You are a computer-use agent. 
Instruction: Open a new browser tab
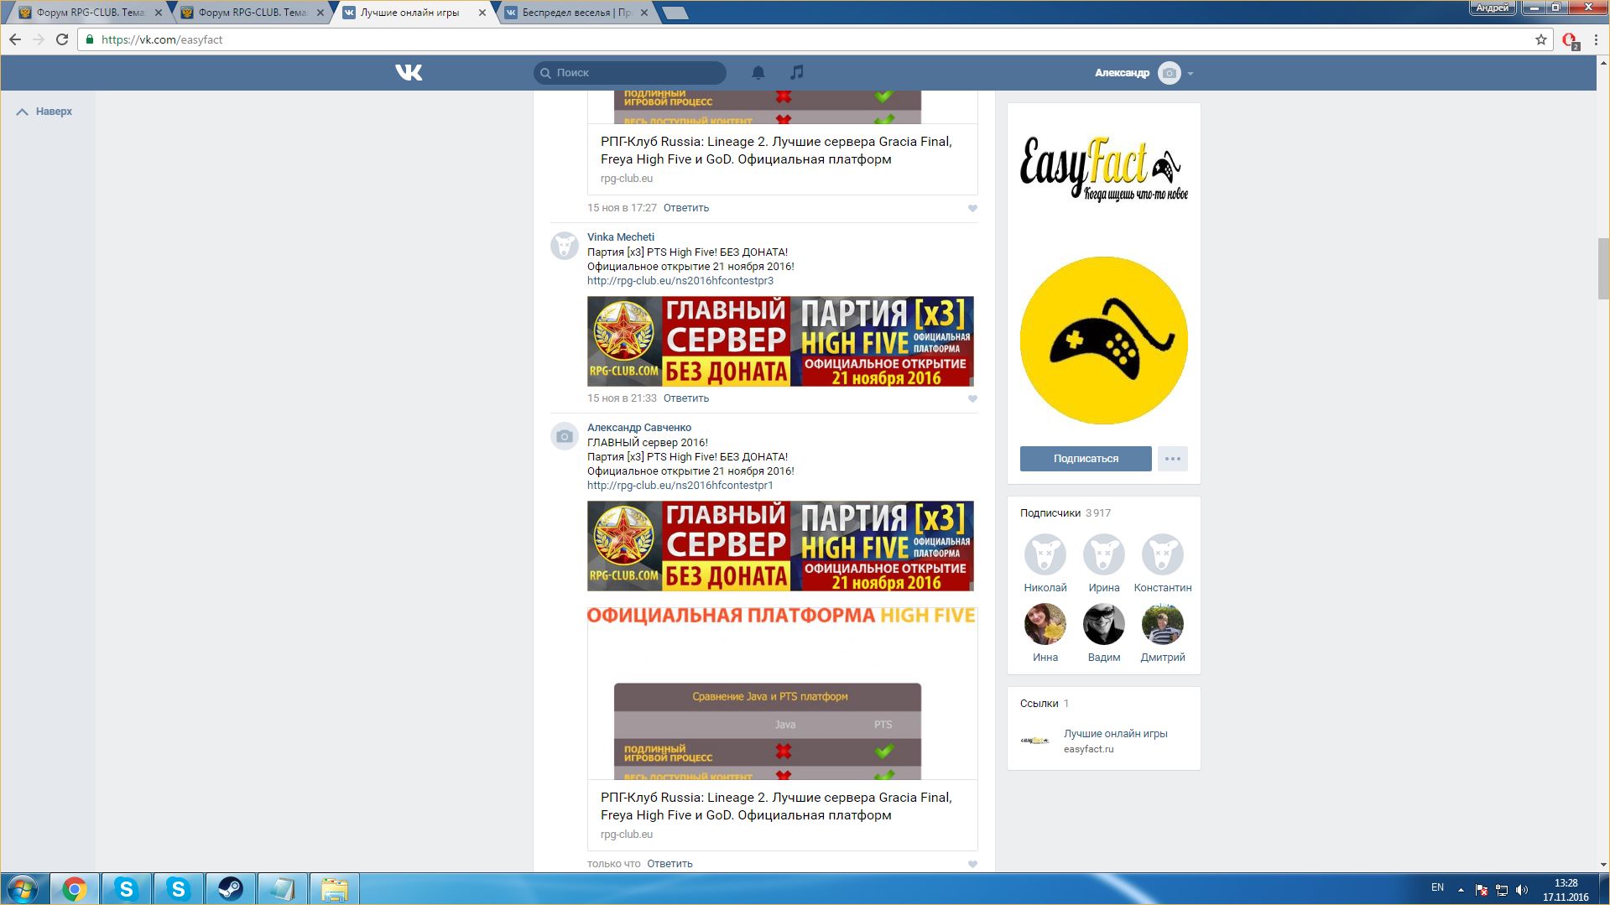(x=675, y=13)
